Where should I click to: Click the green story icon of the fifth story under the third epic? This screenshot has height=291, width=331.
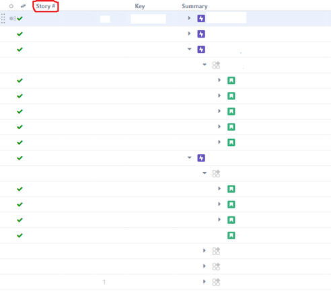[x=231, y=142]
